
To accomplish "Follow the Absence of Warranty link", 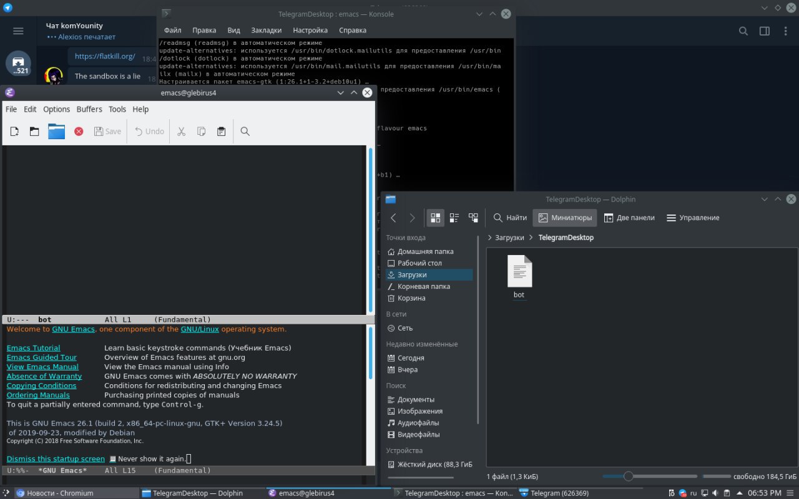I will [x=44, y=376].
